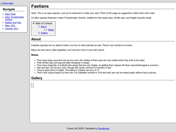The width and height of the screenshot is (176, 132).
Task: Jump to Gallery in table of contents
Action: click(44, 33)
